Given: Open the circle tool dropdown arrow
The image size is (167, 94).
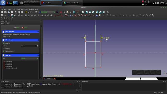Looking at the screenshot, I should tap(68, 16).
